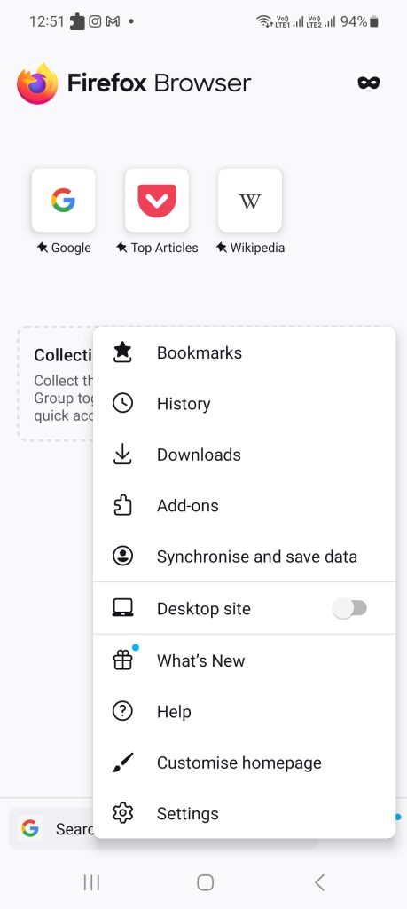Screen dimensions: 407x909
Task: Tap the Top Articles label
Action: [x=164, y=248]
